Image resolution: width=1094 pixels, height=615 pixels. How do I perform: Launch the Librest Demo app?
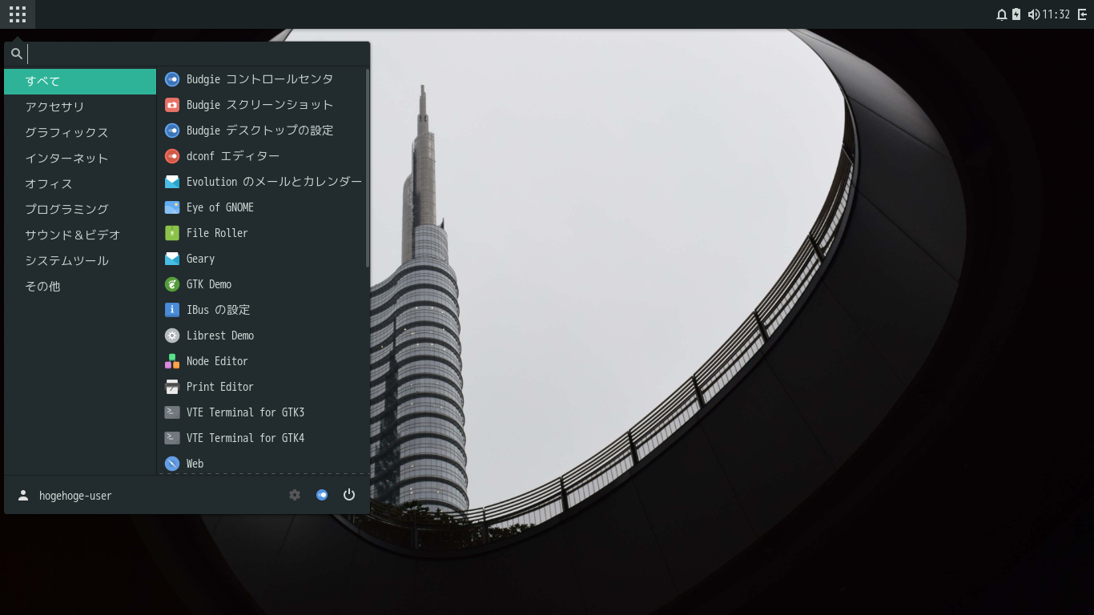(263, 336)
